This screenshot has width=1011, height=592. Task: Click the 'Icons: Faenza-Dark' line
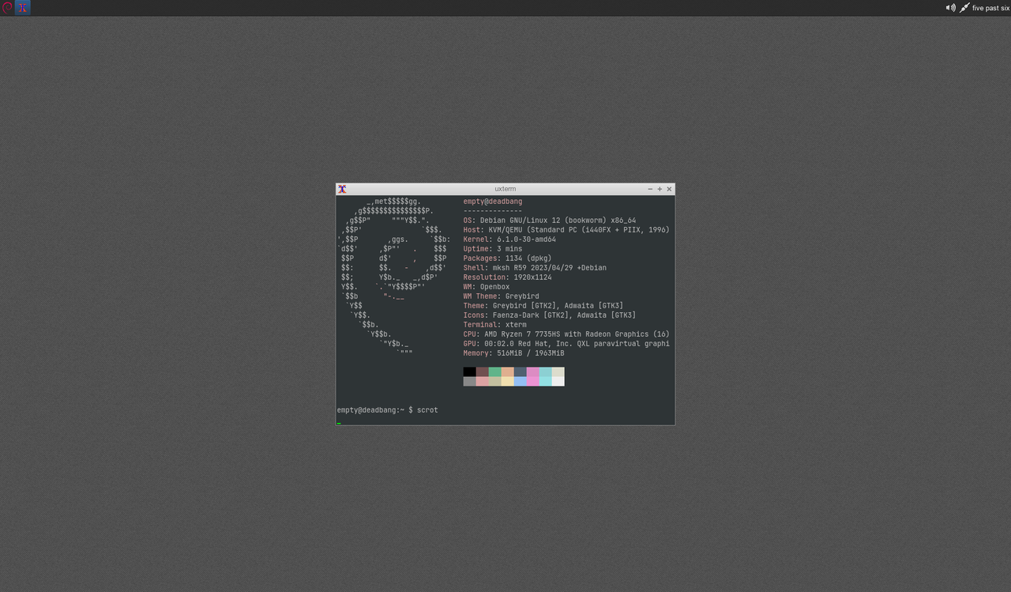550,315
